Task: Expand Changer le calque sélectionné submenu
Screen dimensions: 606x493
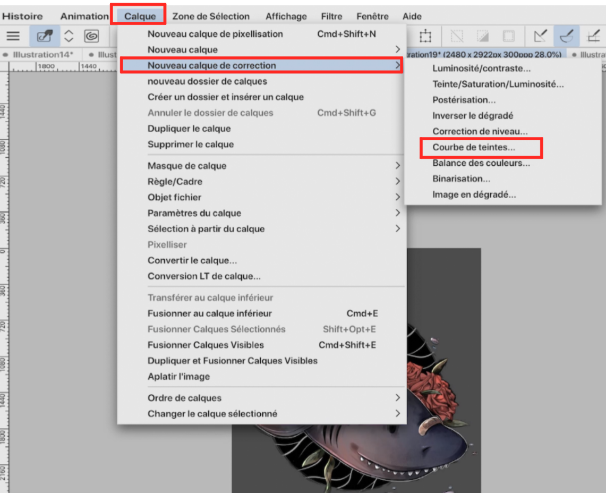Action: pos(262,414)
